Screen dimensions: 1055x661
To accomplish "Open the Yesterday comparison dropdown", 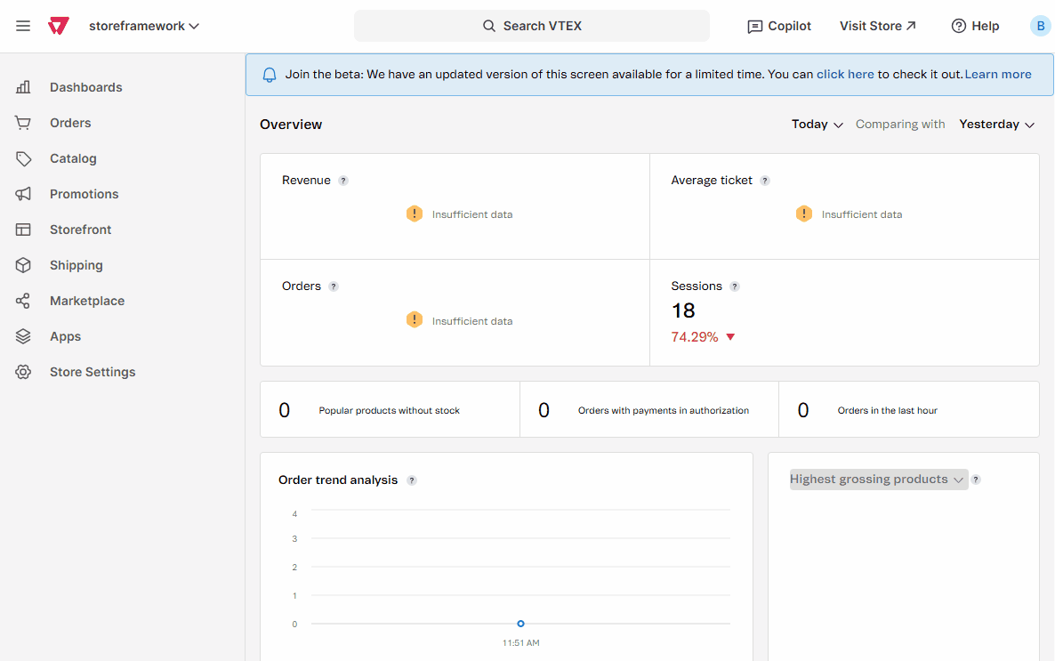I will 996,125.
